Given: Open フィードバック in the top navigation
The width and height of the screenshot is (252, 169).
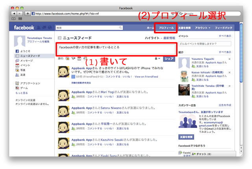Looking at the screenshot, I should point(224,28).
